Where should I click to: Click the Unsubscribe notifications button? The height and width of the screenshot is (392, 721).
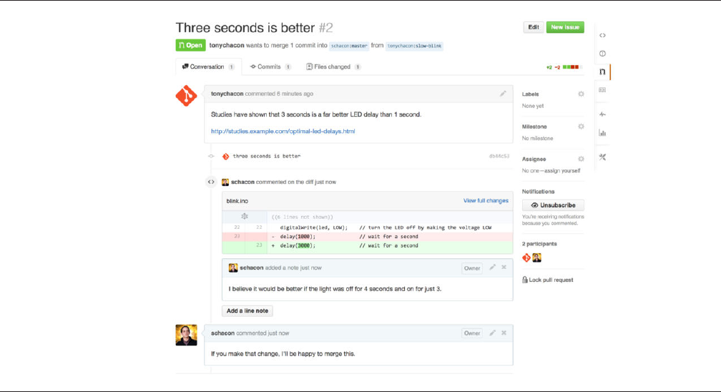[x=553, y=205]
